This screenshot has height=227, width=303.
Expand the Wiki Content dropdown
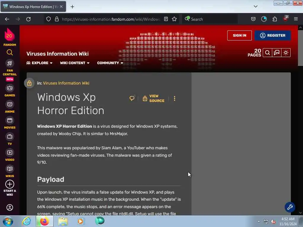[x=75, y=63]
